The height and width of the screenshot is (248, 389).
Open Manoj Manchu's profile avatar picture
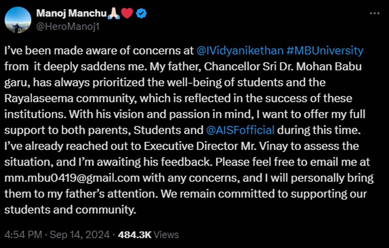point(18,20)
